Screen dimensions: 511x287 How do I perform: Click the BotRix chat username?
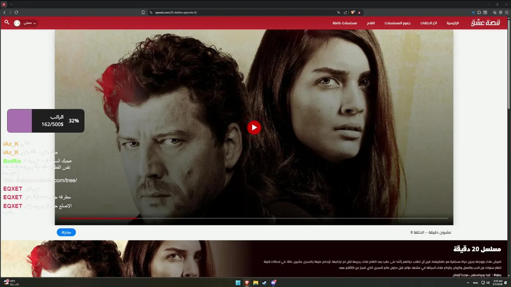point(12,161)
